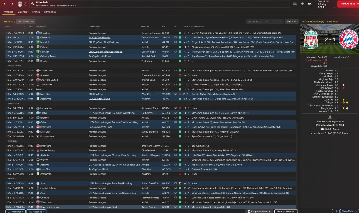Click the Crystal Palace club badge
Viewport: 359px width, 213px height.
pyautogui.click(x=38, y=188)
